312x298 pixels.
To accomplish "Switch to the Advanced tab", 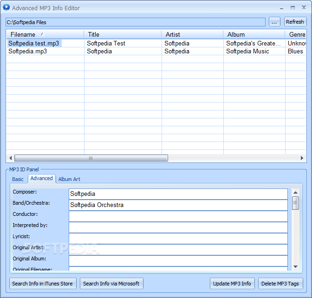I will click(42, 178).
